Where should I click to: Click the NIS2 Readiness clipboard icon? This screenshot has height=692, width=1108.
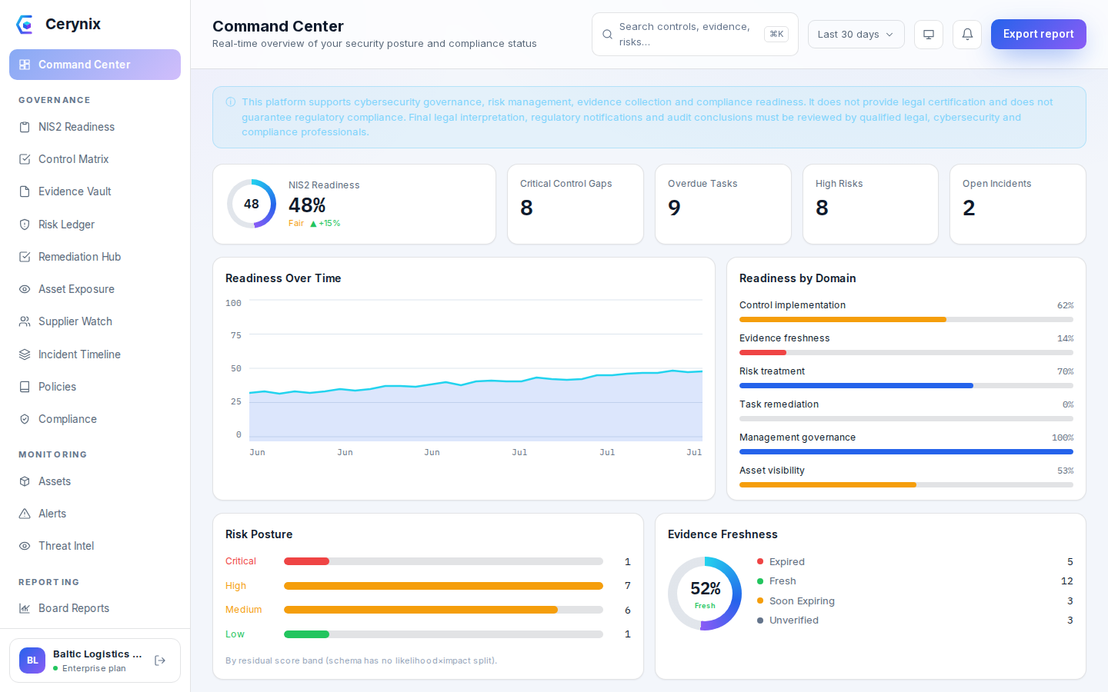(x=25, y=127)
